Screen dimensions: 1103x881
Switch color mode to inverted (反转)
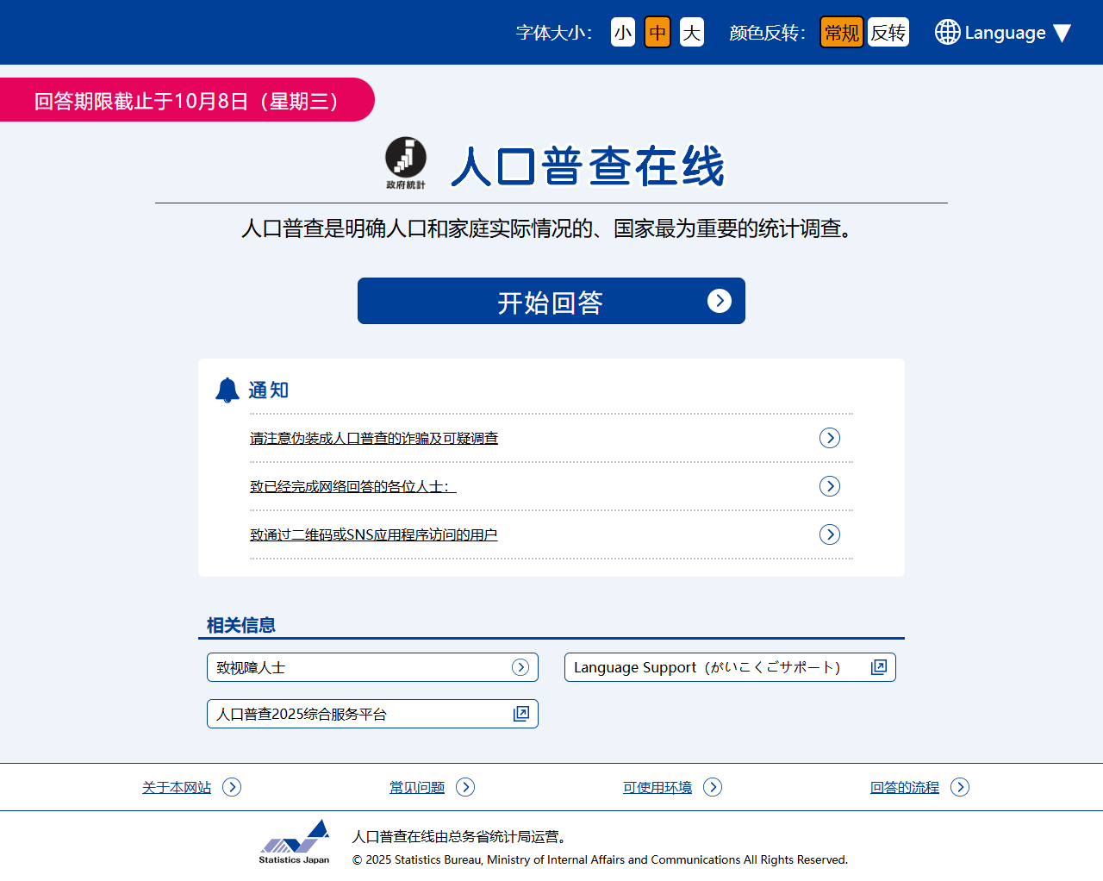pyautogui.click(x=888, y=33)
